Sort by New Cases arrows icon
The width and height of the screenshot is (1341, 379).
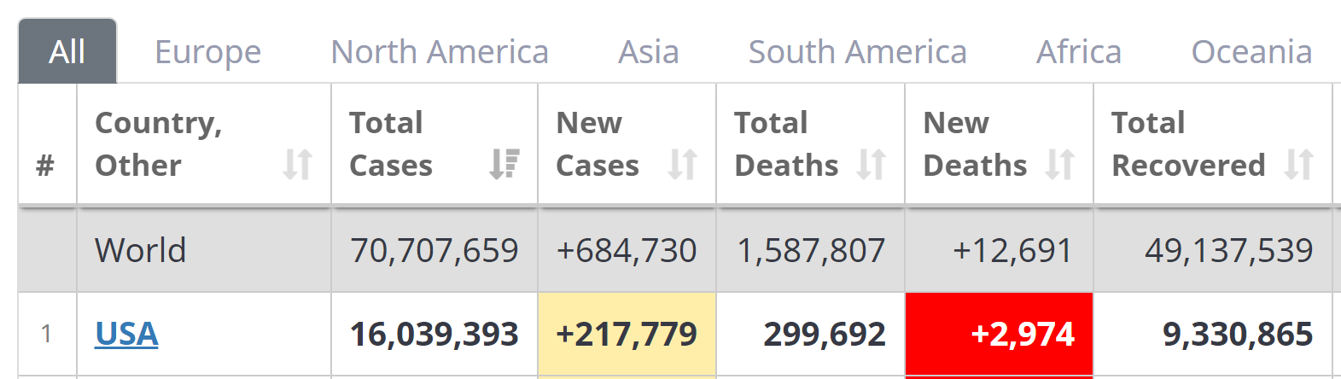tap(683, 164)
